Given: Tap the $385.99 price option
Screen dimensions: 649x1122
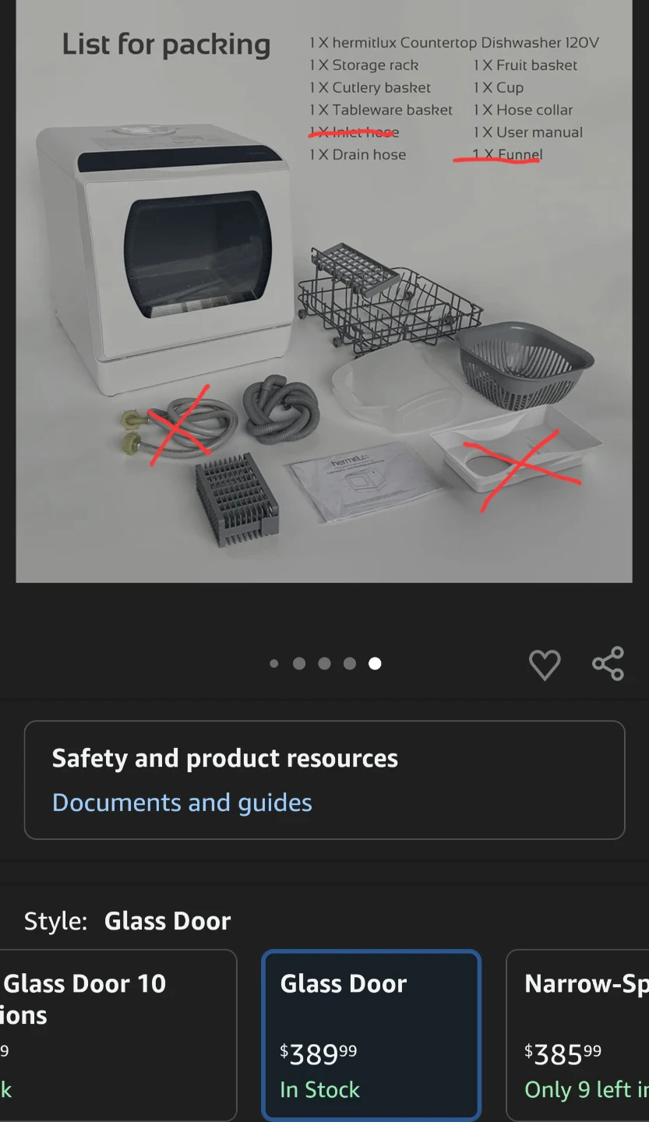Looking at the screenshot, I should [563, 1054].
